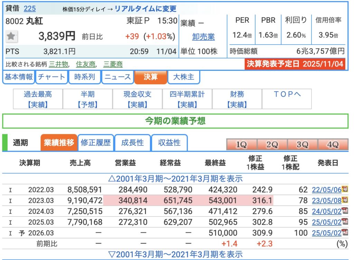Open the PDF icon for the 2025.03 row
354x260 pixels.
[x=344, y=222]
